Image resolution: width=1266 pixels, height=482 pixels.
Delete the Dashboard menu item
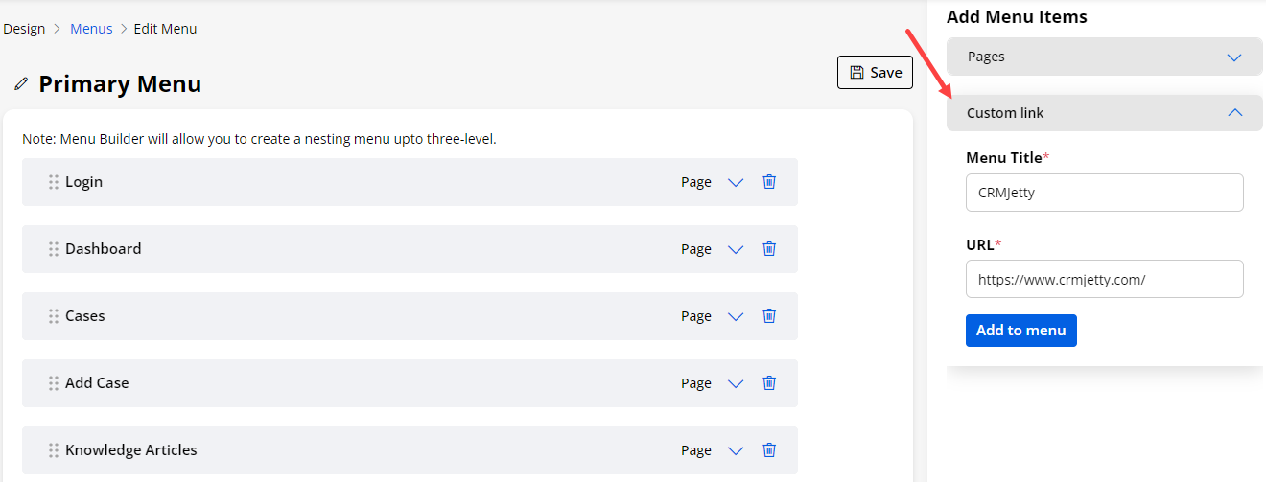(769, 249)
